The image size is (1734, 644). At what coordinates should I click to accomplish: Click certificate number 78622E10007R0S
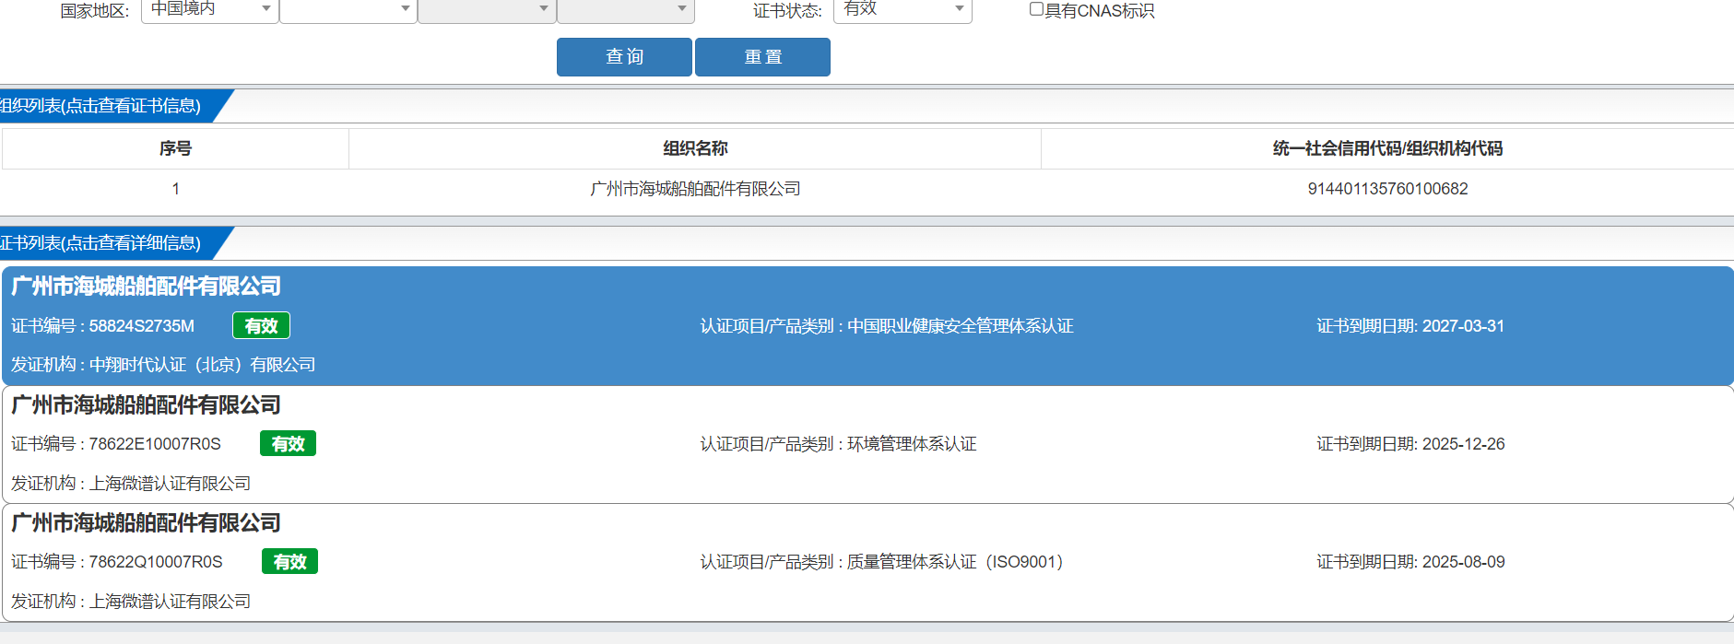point(155,444)
